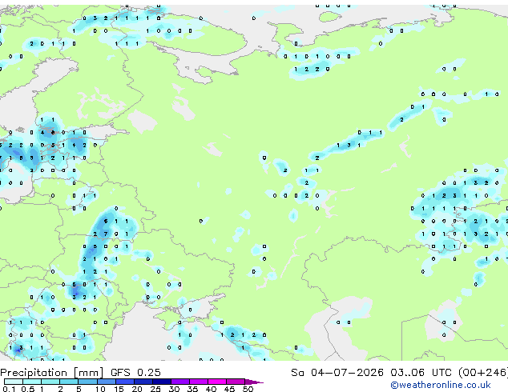Click the "20" legend scale label
This screenshot has height=392, width=508.
tap(137, 389)
